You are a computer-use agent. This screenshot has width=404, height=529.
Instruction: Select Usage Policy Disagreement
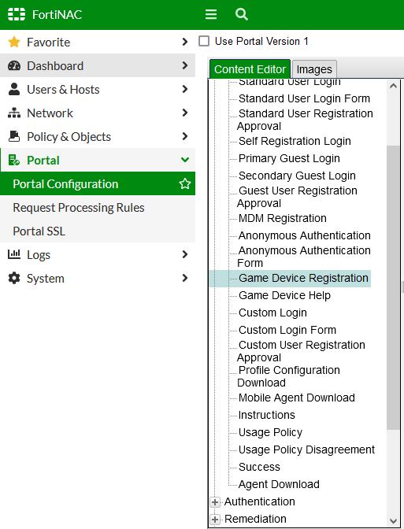pyautogui.click(x=306, y=449)
